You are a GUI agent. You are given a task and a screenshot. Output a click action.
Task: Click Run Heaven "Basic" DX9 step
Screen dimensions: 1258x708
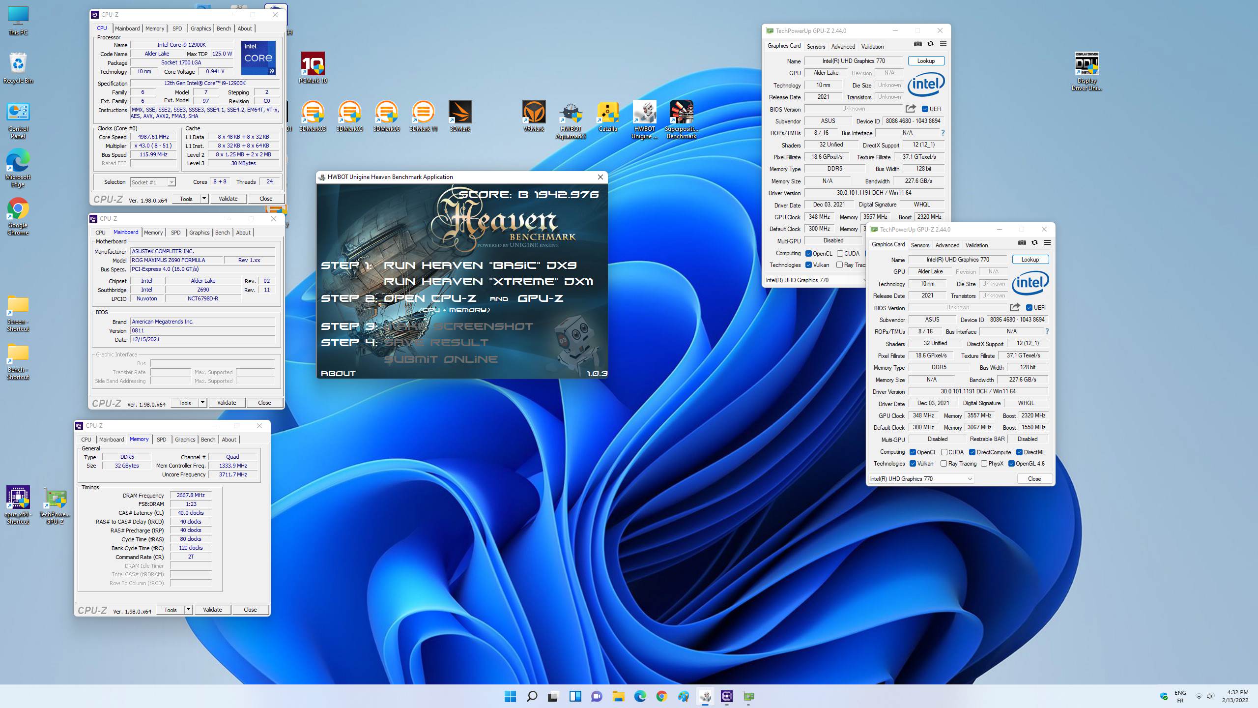[x=480, y=265]
